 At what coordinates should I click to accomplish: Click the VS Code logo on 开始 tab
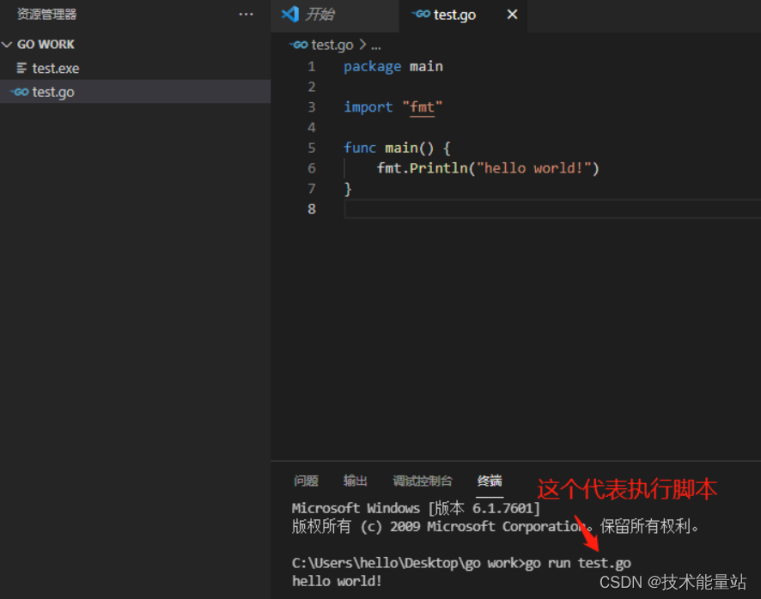289,14
